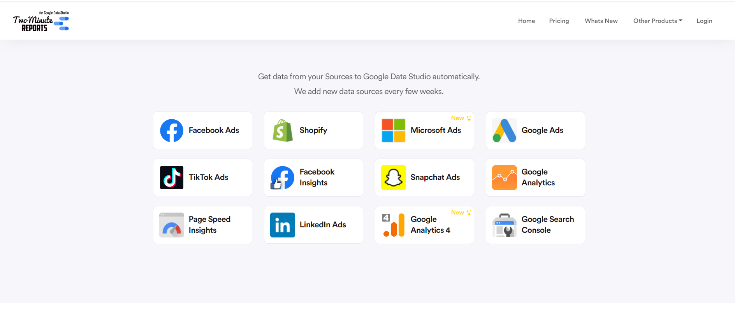Open the Whats New page
Screen dimensions: 735x321
pyautogui.click(x=601, y=21)
